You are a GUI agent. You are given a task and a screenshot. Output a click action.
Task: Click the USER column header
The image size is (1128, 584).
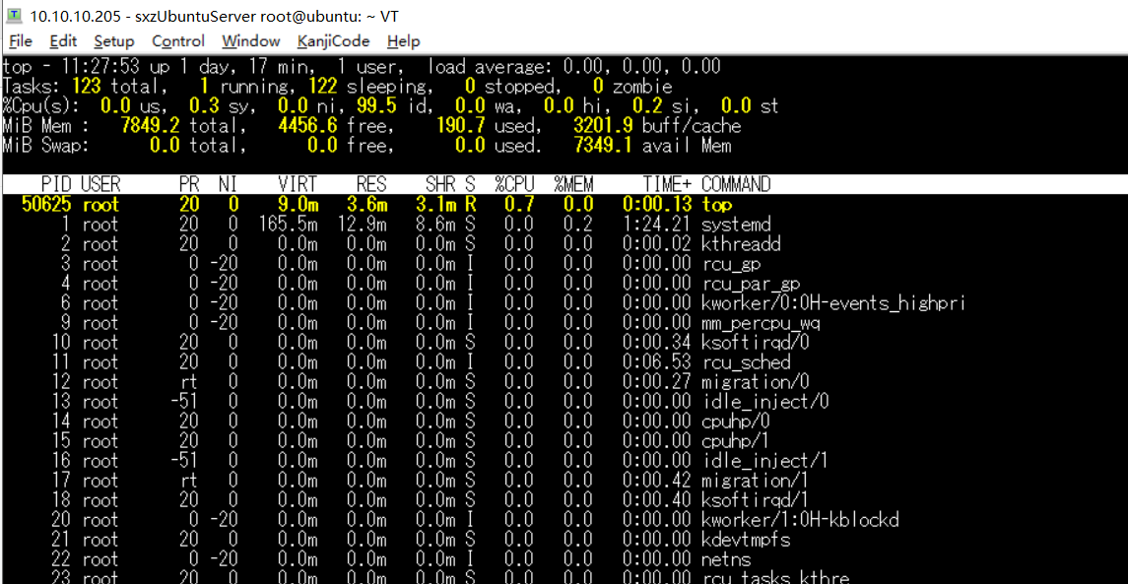100,185
